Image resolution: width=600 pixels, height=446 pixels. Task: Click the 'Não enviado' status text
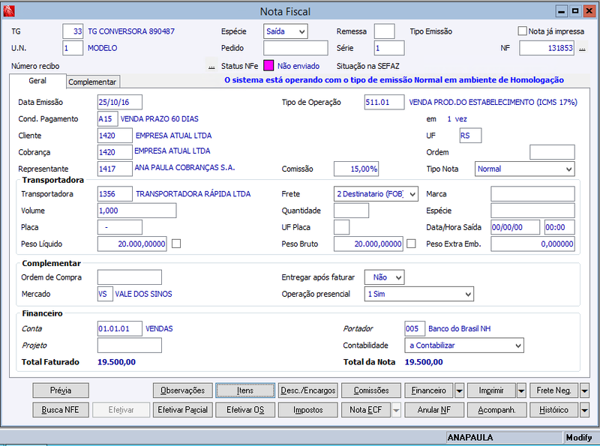pyautogui.click(x=298, y=66)
